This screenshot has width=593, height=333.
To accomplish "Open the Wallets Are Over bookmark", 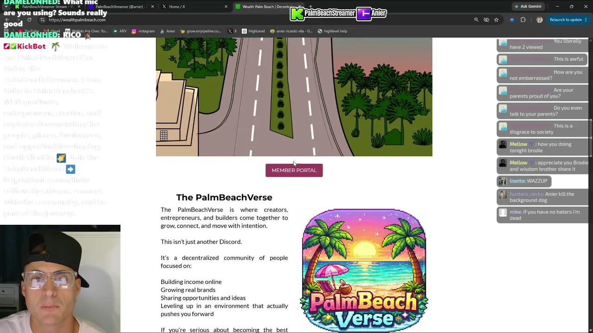I will (87, 31).
